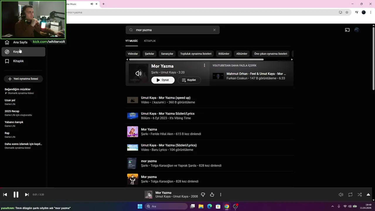
Task: Skip to previous track
Action: point(5,195)
